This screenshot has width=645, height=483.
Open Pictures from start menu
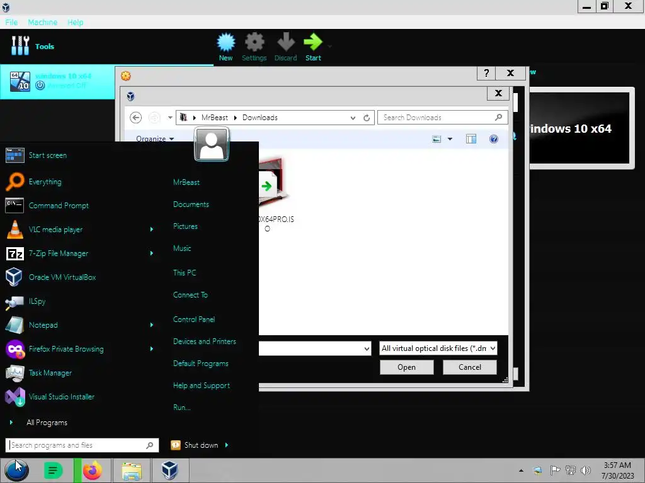185,226
